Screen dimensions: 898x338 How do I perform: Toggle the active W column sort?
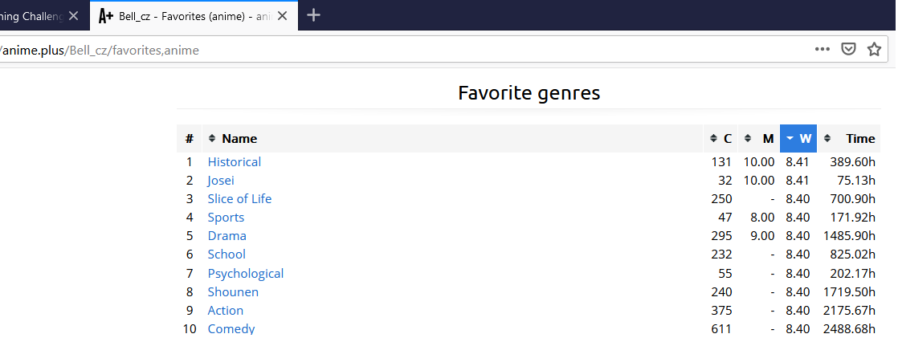pyautogui.click(x=798, y=139)
